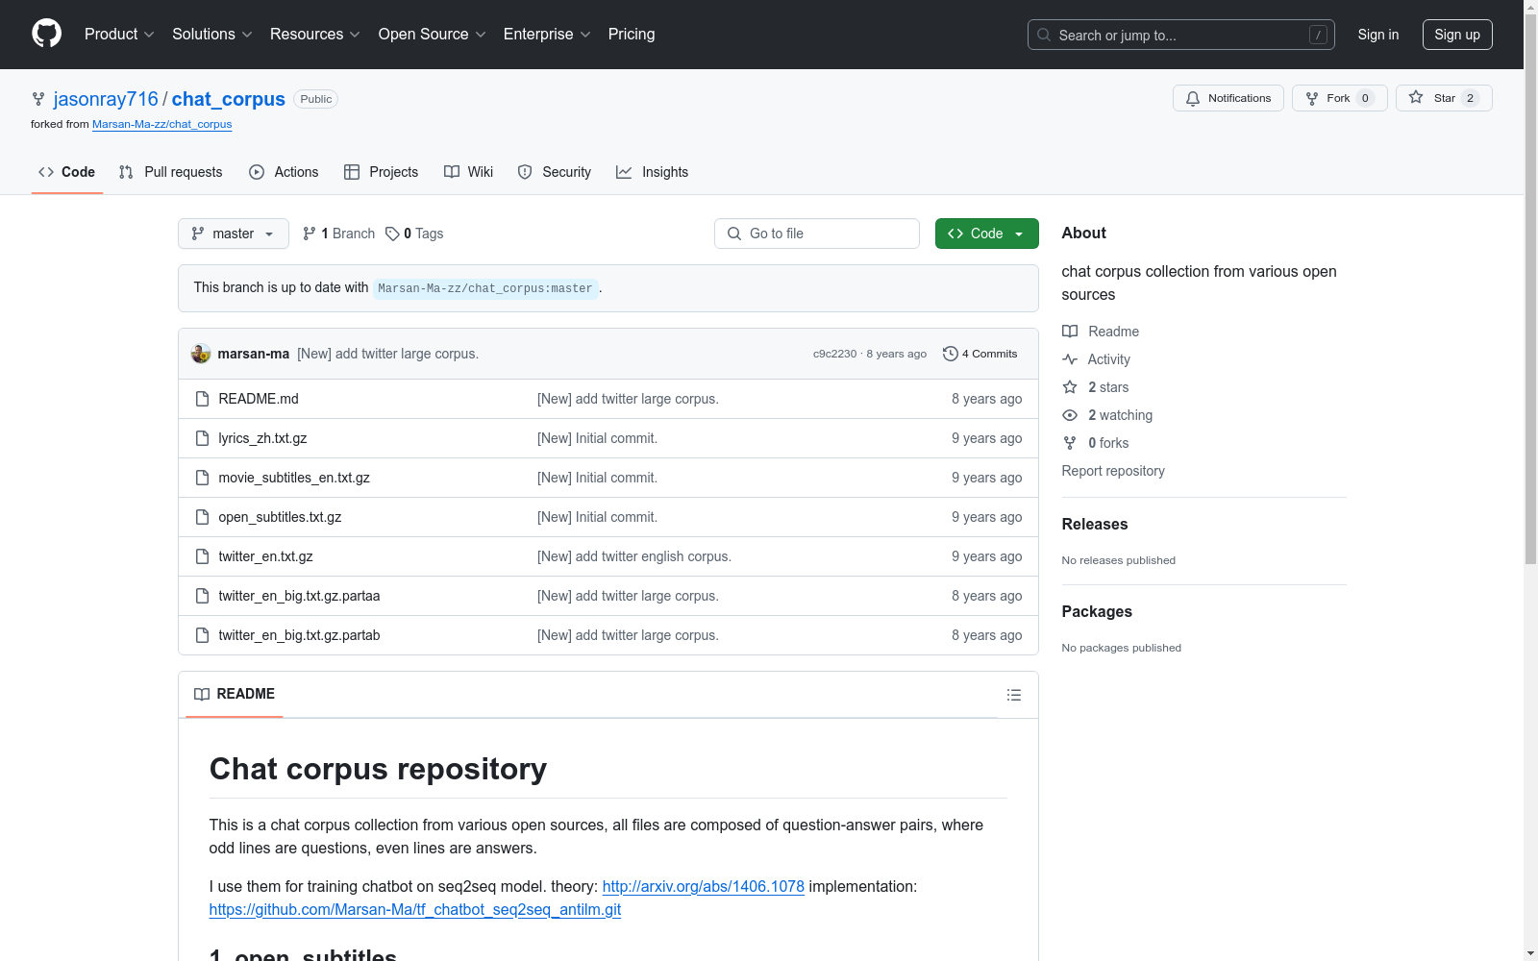Click the file icon beside twitter_en_big.txt.gz.partab
Viewport: 1538px width, 961px height.
202,635
